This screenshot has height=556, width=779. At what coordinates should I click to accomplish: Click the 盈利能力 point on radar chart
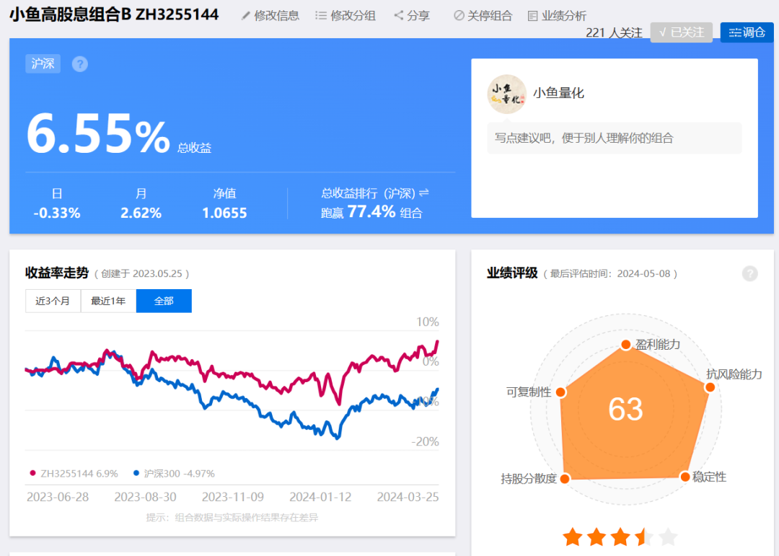pos(626,344)
